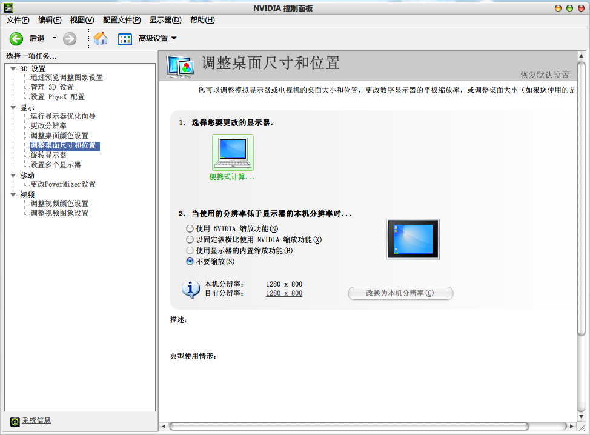Click the horizontal scrollbar thumb
Screen dimensions: 590x435
pyautogui.click(x=349, y=427)
